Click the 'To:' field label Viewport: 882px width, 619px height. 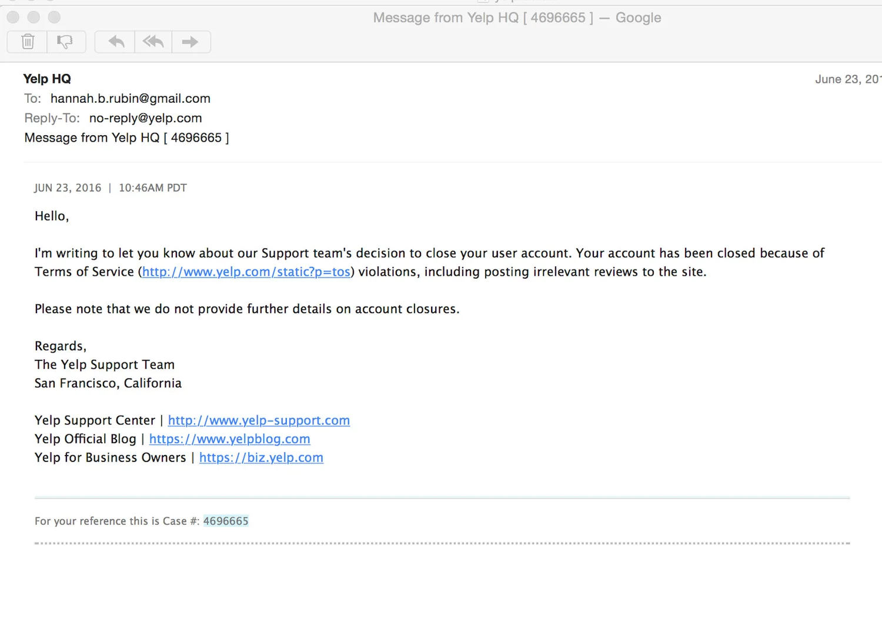pyautogui.click(x=33, y=98)
